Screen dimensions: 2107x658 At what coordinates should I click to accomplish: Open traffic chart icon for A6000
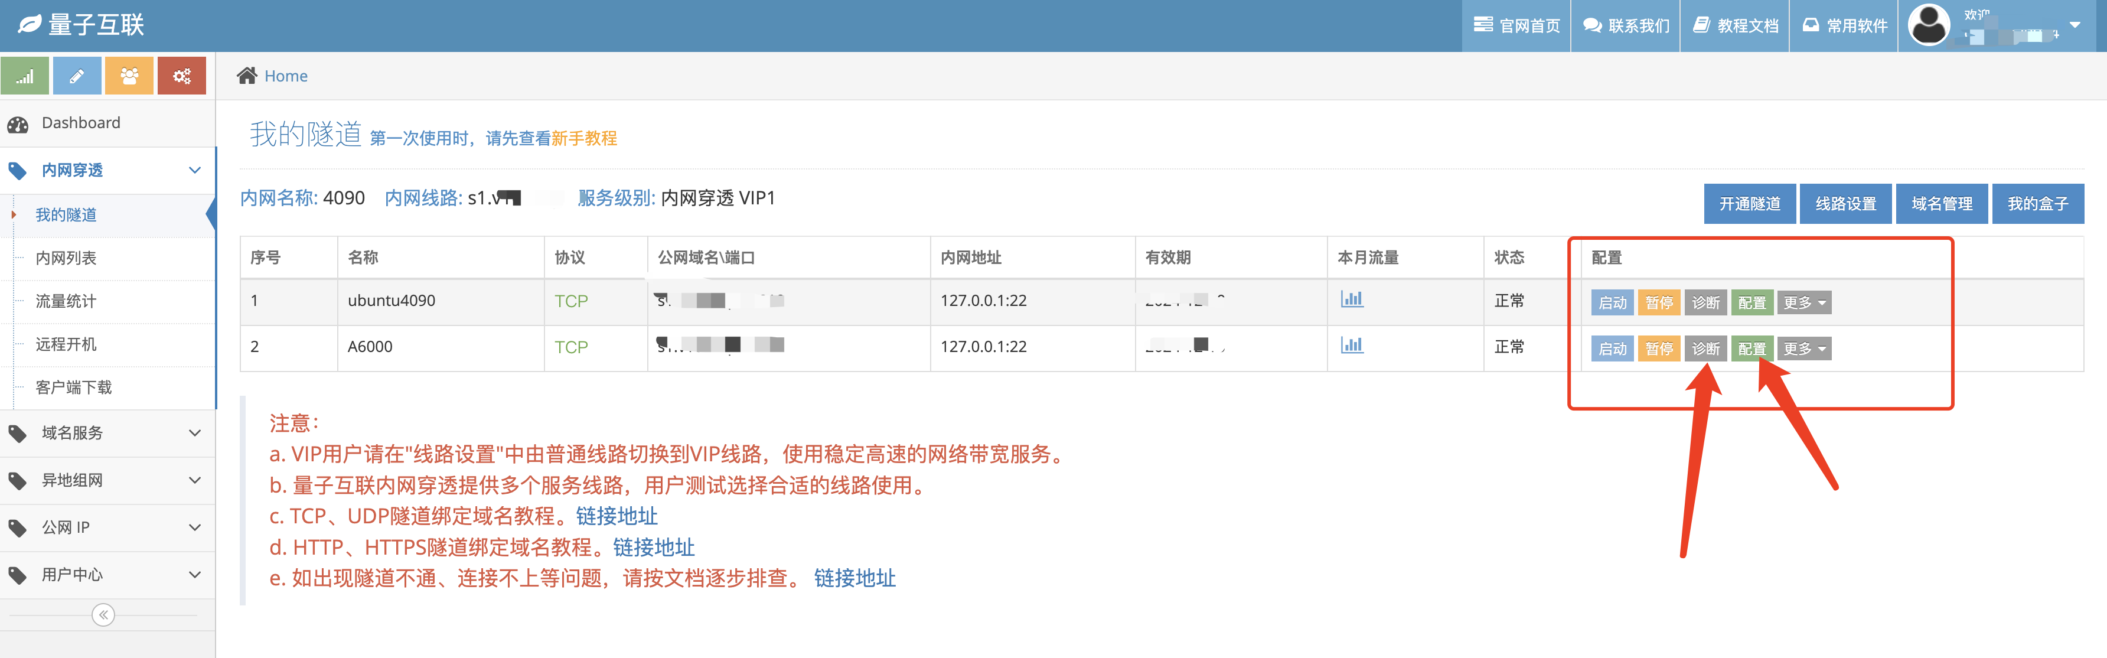pos(1352,344)
